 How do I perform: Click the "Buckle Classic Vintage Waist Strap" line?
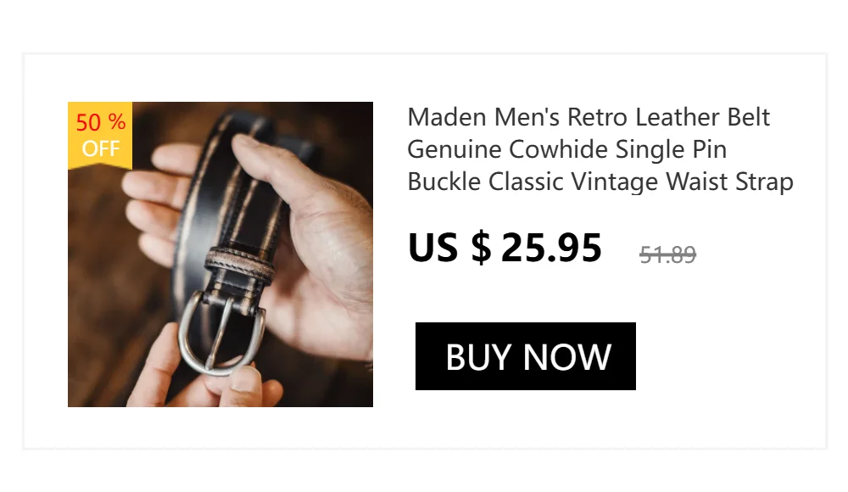tap(600, 182)
